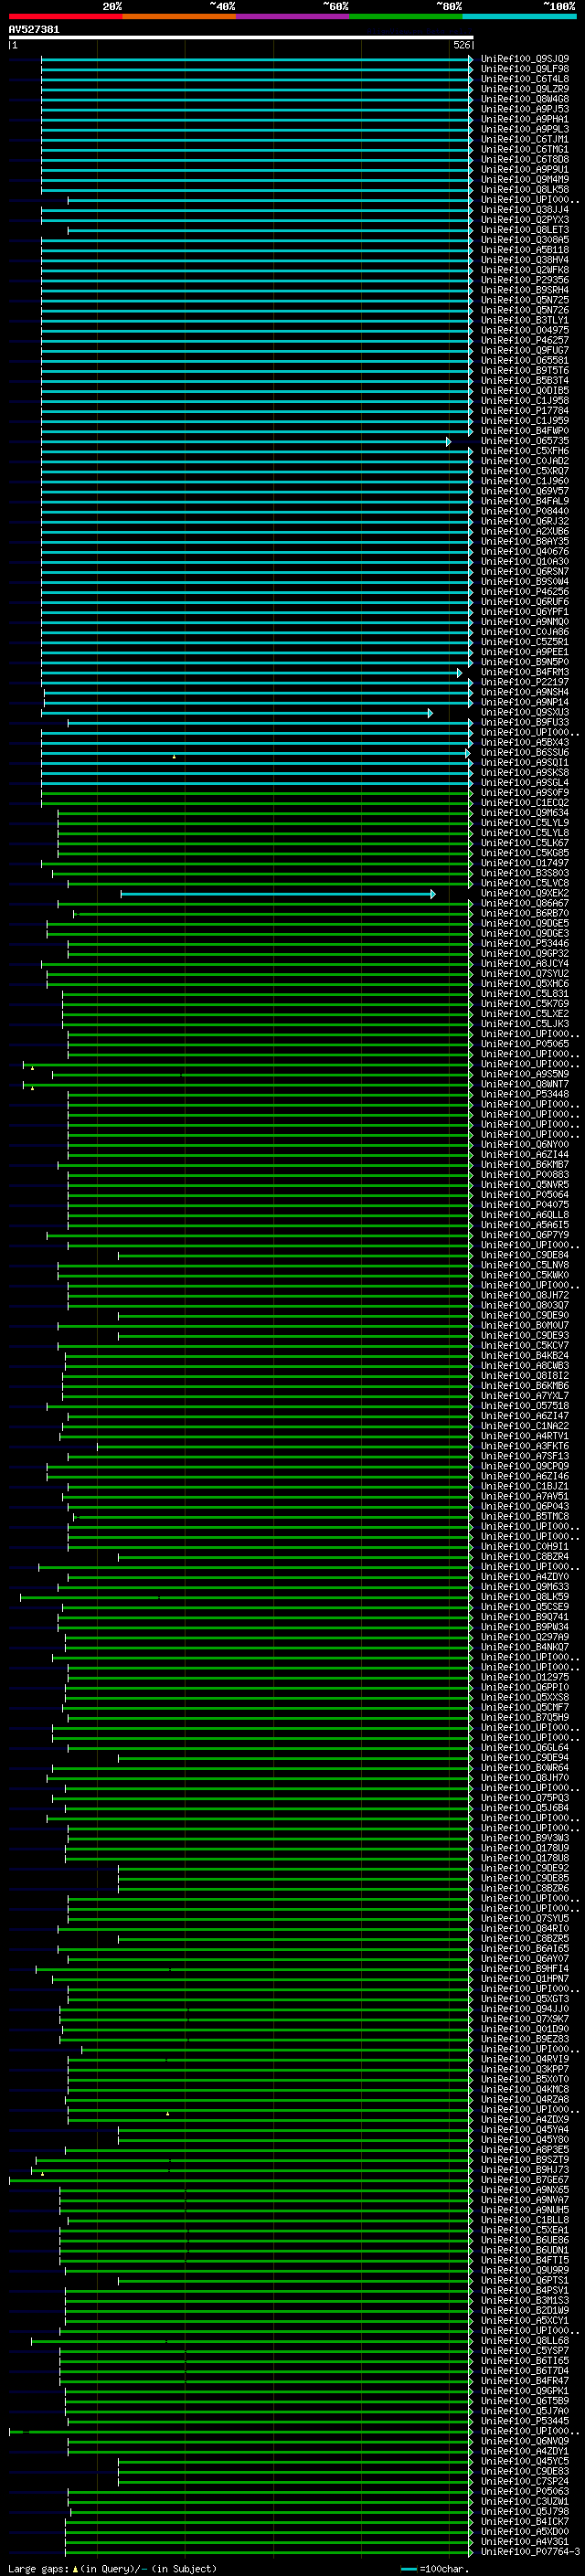585x2576 pixels.
Task: Click the hit UniRef100_Q9M634
Action: click(x=525, y=813)
